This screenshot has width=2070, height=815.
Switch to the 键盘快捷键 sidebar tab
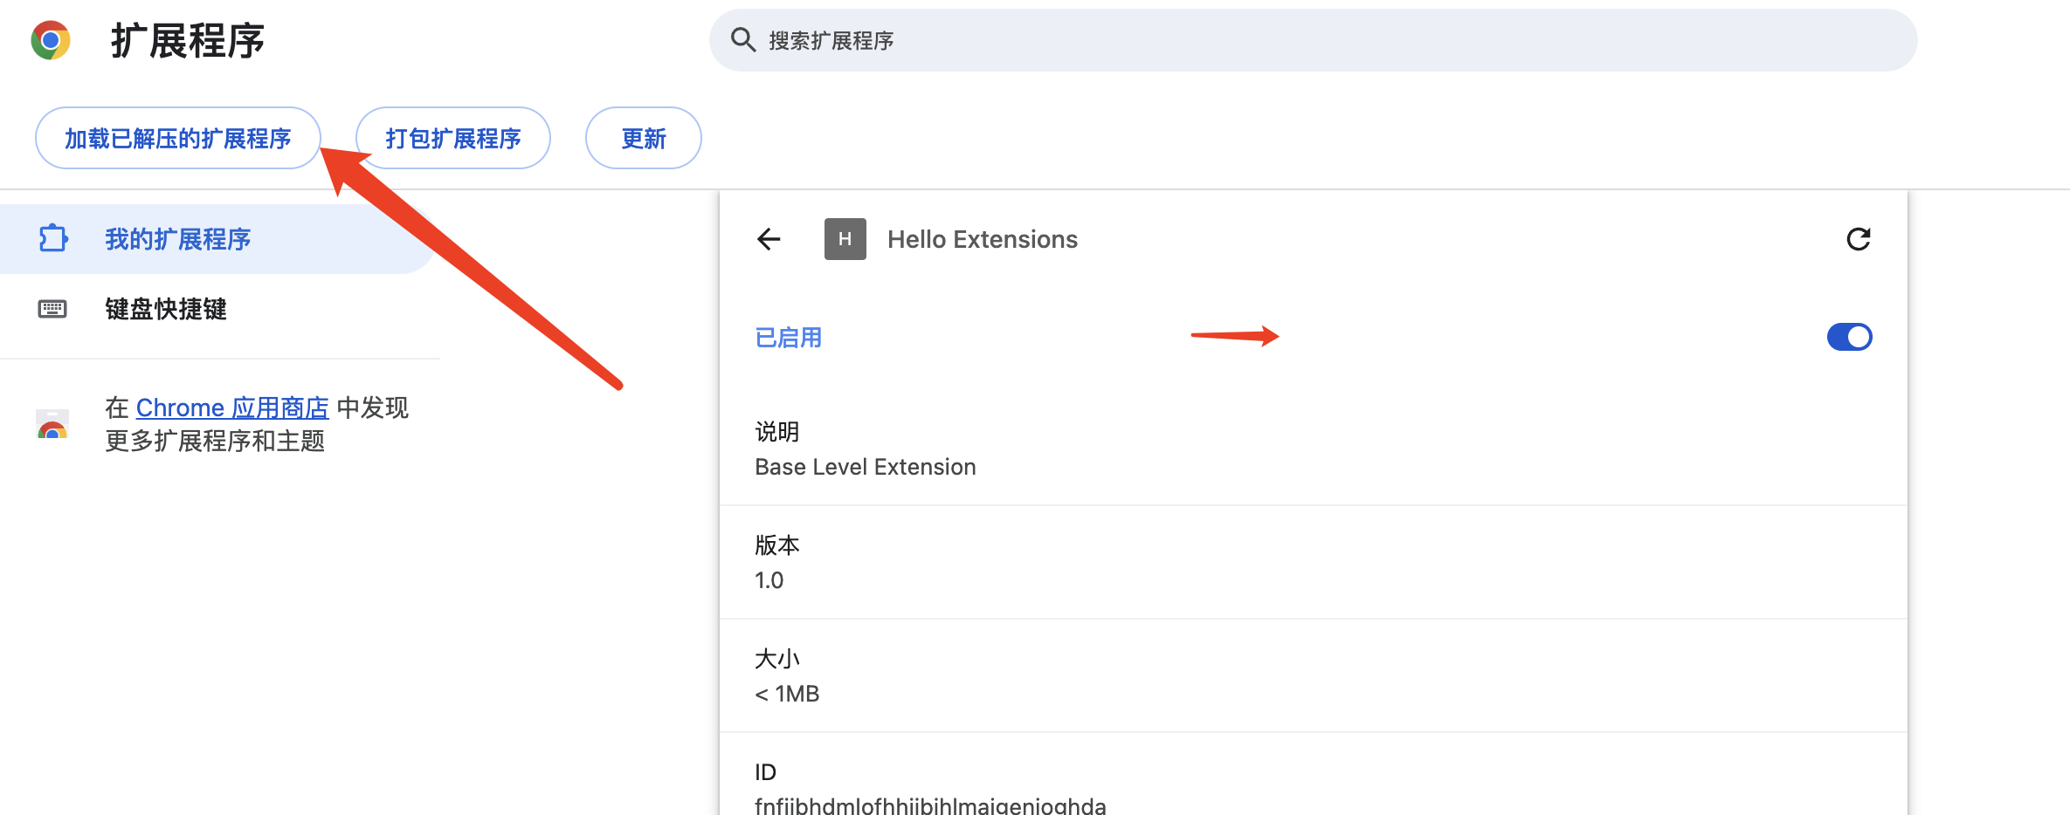coord(166,309)
